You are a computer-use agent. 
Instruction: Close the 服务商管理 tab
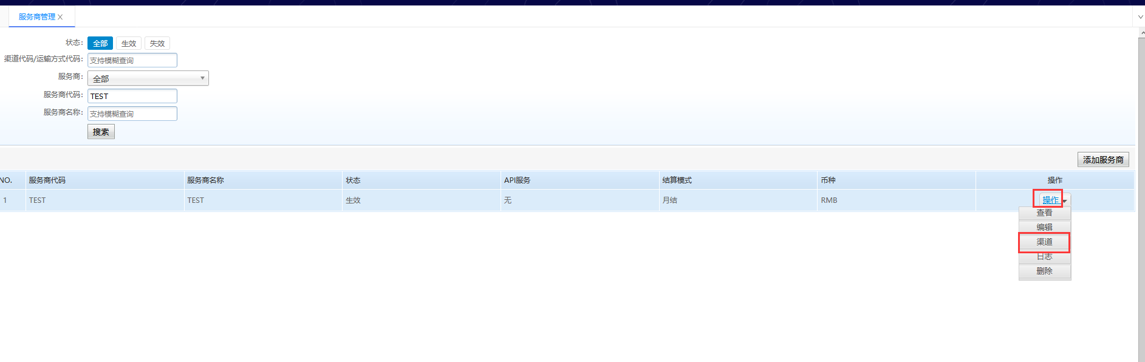click(60, 17)
